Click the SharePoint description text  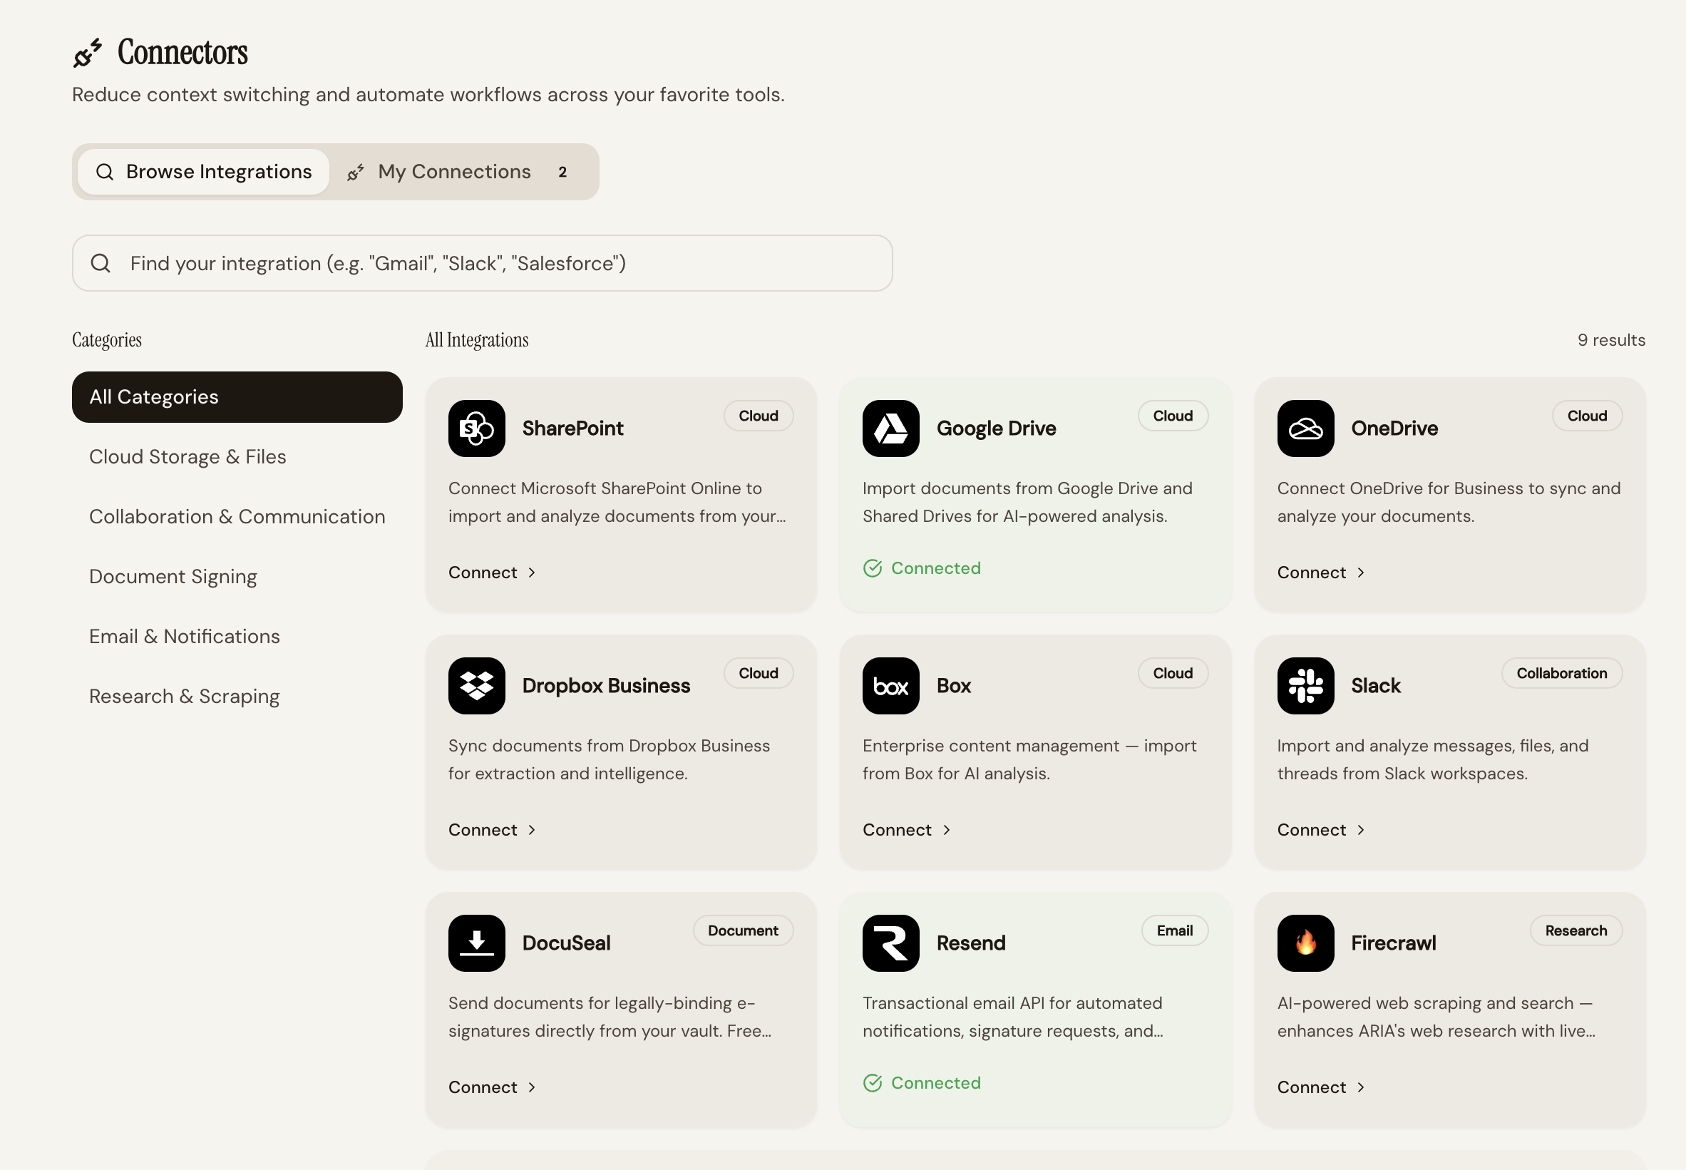(x=617, y=502)
